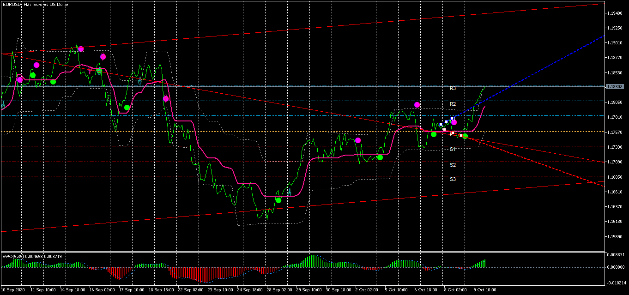This screenshot has height=295, width=629.
Task: Click the 9 Oct 10:00 time label
Action: tap(485, 290)
